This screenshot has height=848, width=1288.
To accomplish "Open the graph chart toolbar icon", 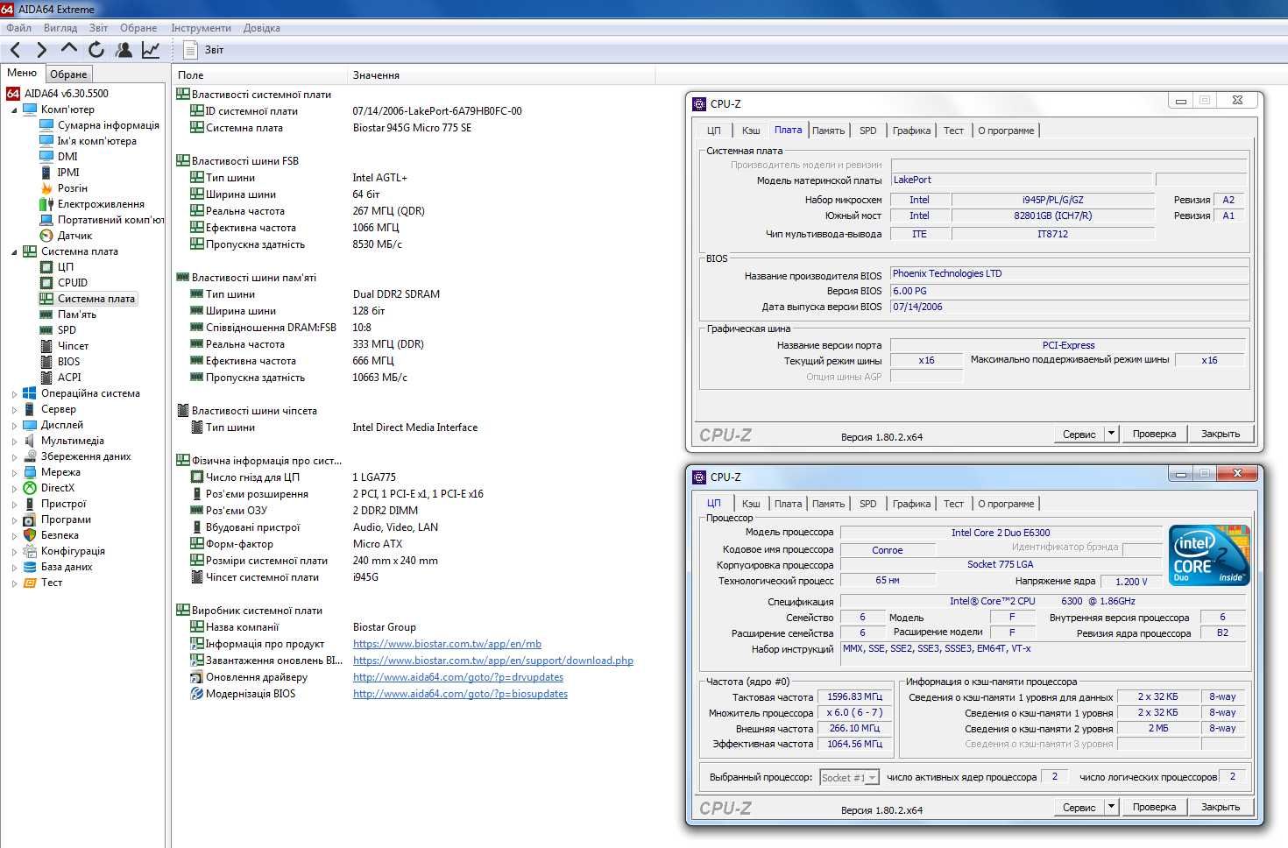I will (x=151, y=50).
